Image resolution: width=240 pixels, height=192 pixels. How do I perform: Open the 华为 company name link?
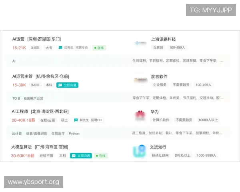click(x=154, y=112)
